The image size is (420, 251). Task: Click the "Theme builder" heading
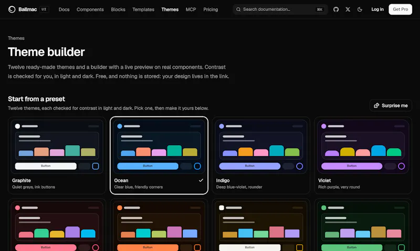pos(46,52)
